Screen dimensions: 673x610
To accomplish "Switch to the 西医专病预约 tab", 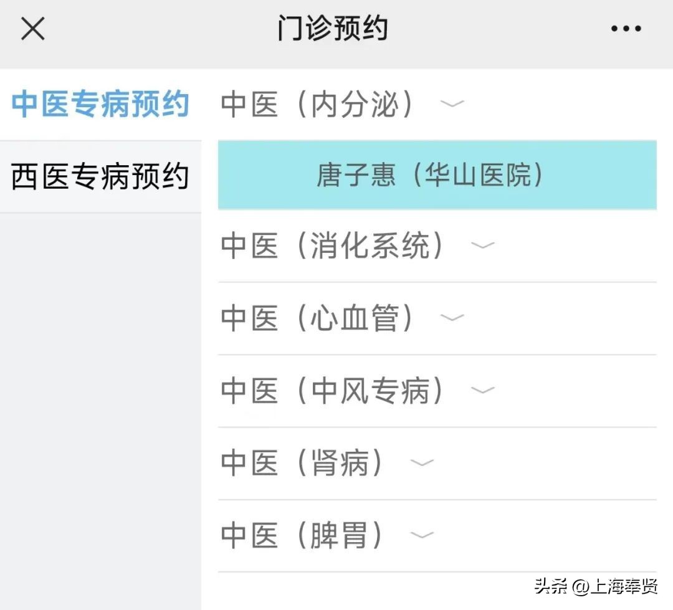I will click(x=100, y=176).
